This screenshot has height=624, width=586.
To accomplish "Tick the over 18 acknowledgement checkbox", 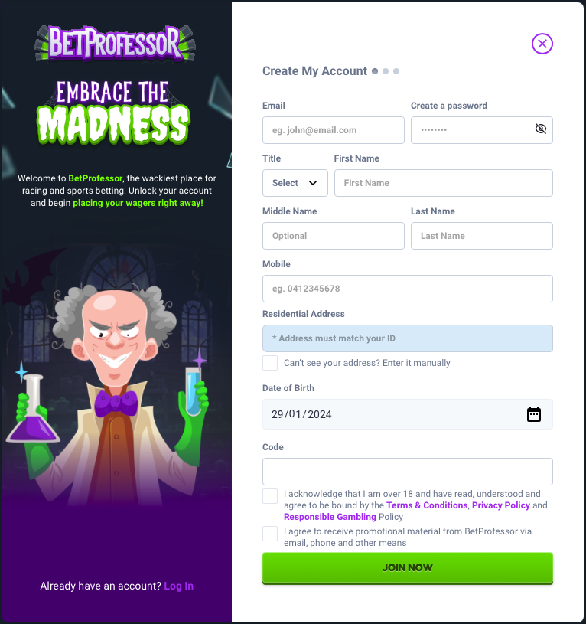I will click(270, 496).
